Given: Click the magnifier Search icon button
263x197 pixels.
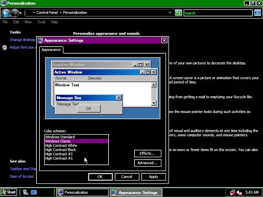Looking at the screenshot, I should (257, 13).
